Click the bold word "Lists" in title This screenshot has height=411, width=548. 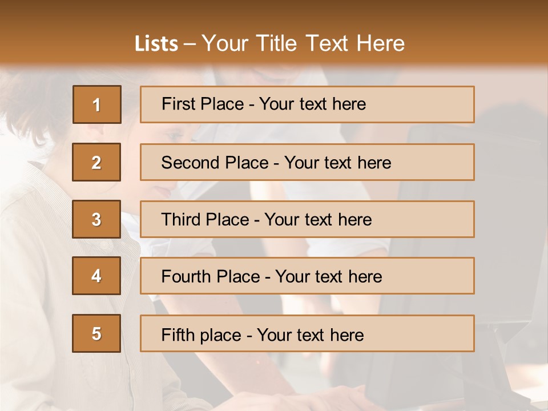(x=156, y=43)
